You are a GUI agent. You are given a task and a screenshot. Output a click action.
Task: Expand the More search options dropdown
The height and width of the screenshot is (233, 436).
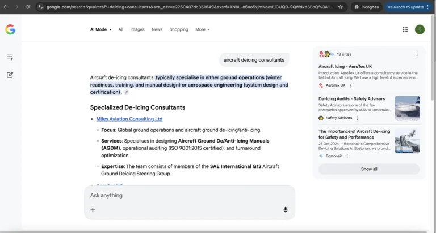[x=202, y=29]
